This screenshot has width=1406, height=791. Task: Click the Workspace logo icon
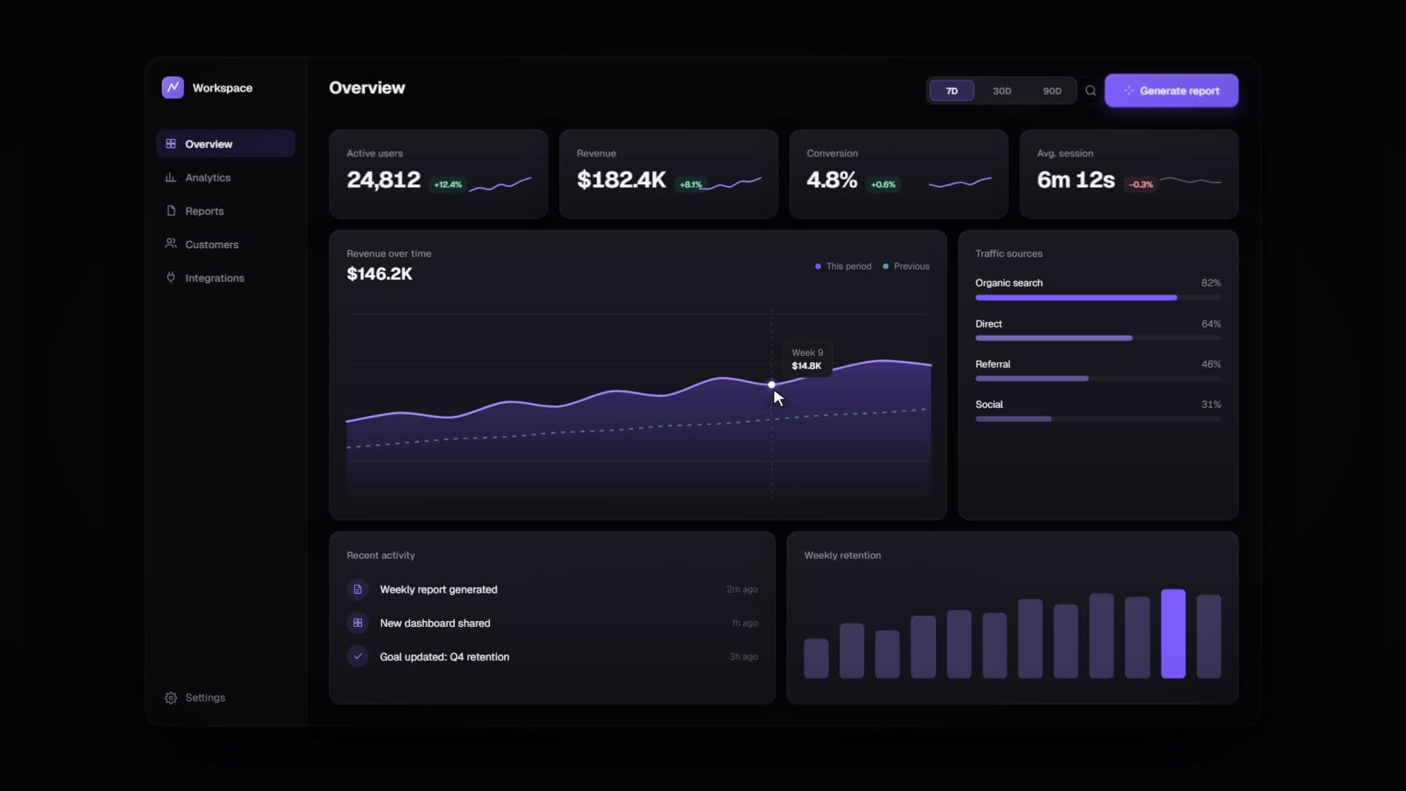pyautogui.click(x=173, y=88)
